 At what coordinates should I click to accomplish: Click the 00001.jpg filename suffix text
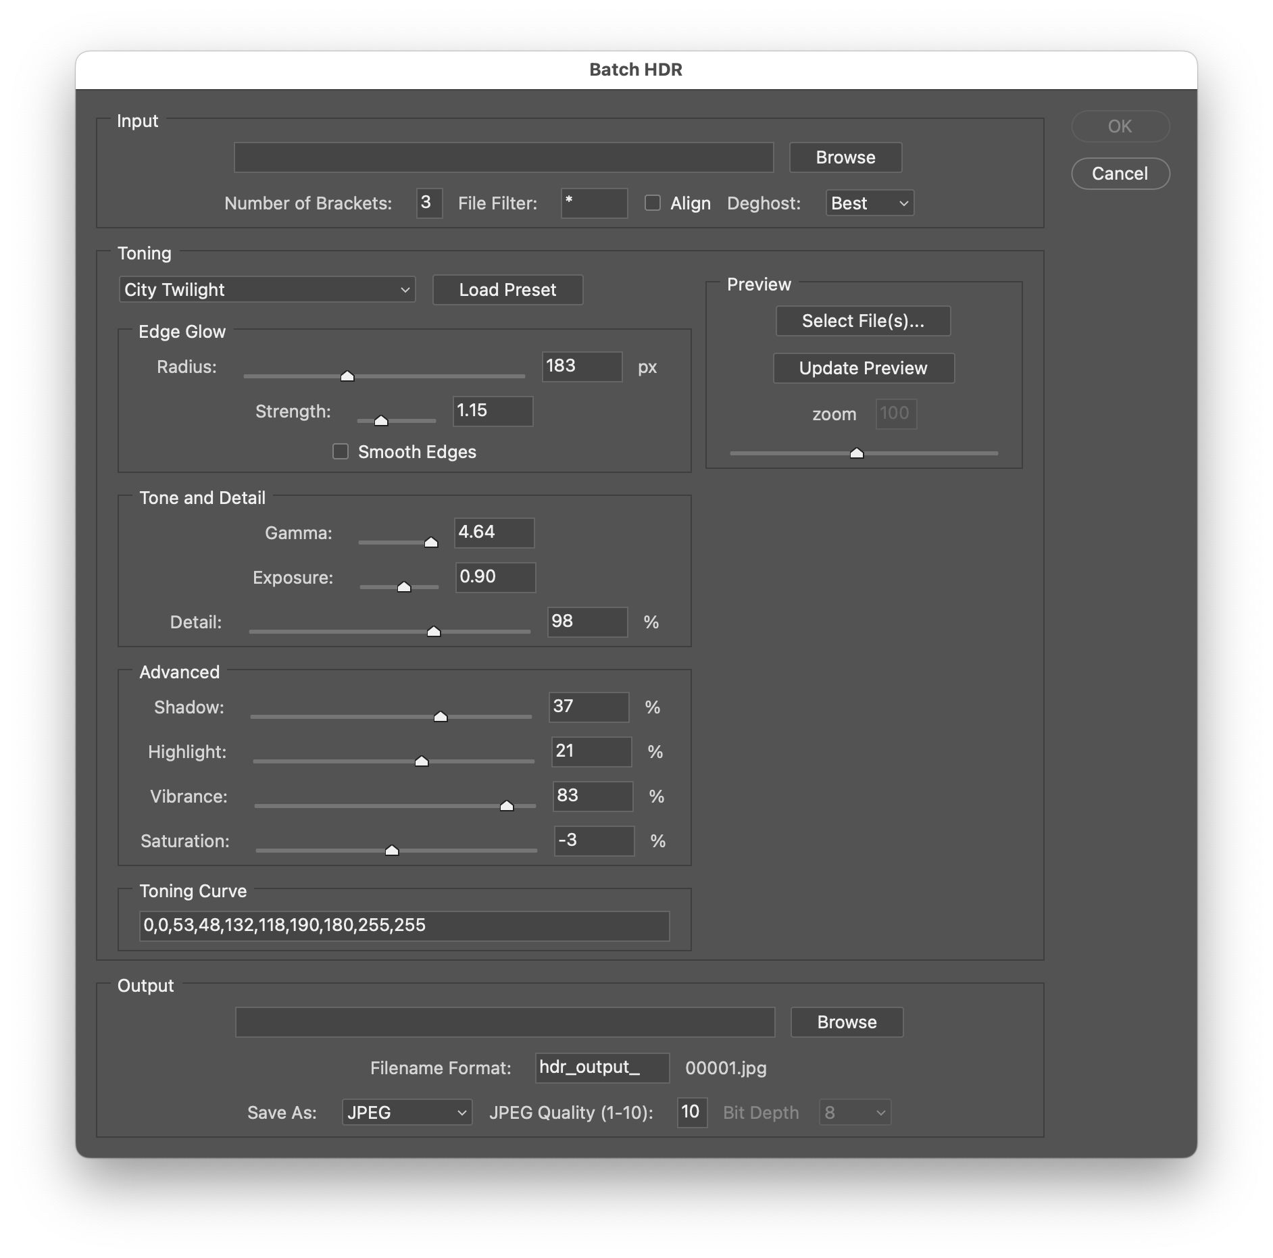coord(726,1068)
